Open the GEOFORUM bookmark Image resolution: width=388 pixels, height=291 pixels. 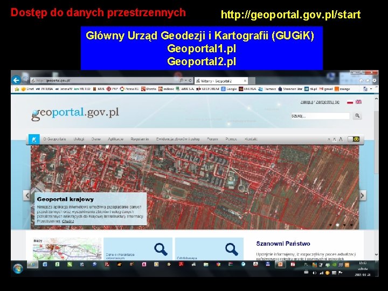207,89
